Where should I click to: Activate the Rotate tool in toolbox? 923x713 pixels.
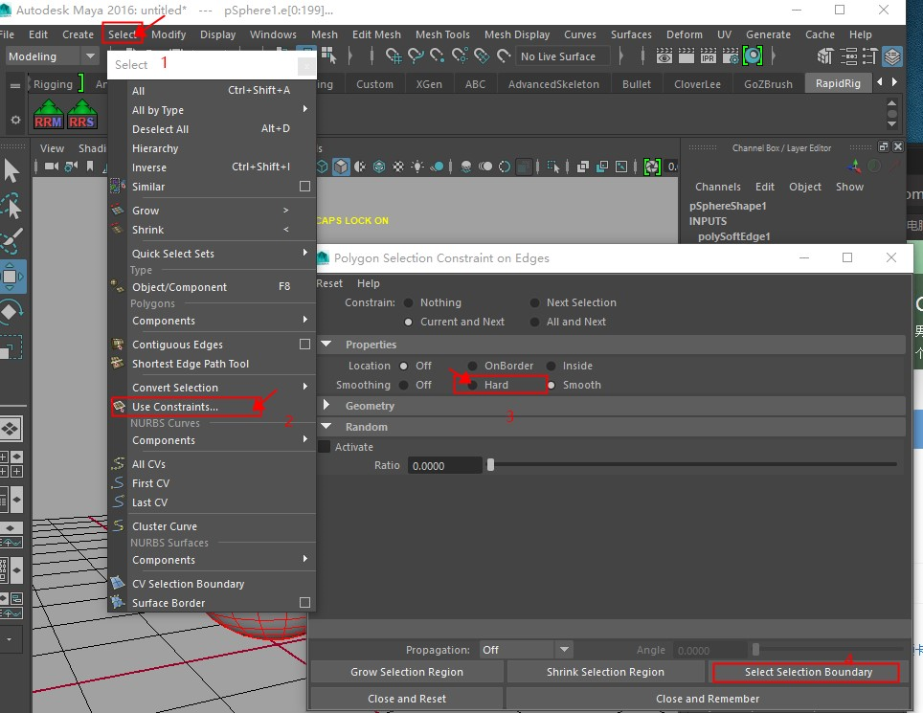point(11,311)
